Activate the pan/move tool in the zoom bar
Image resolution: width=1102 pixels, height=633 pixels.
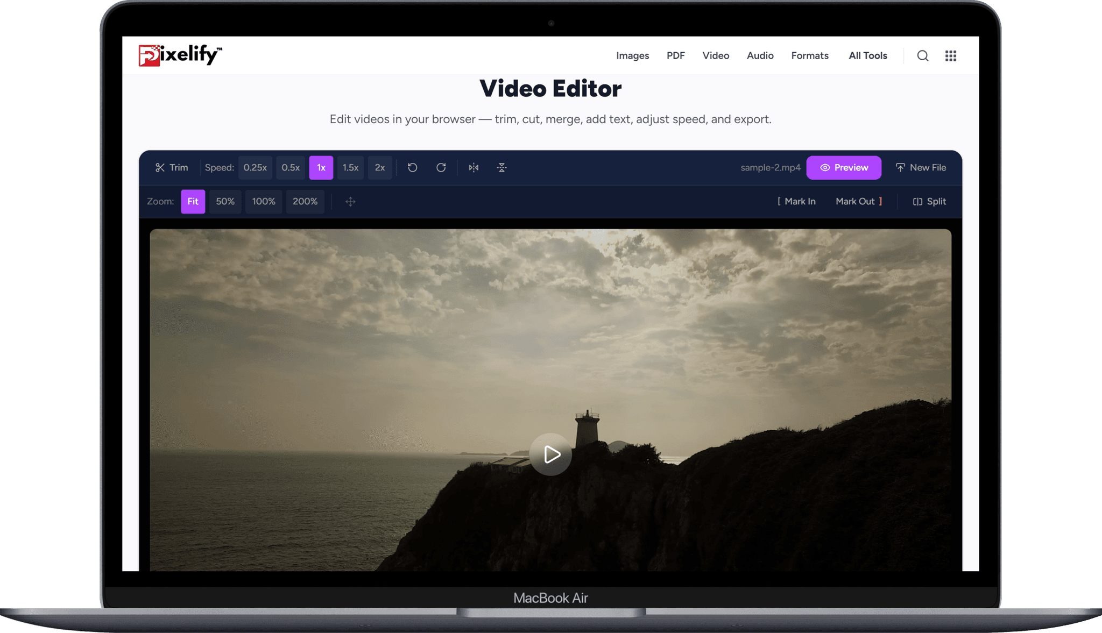(x=350, y=202)
